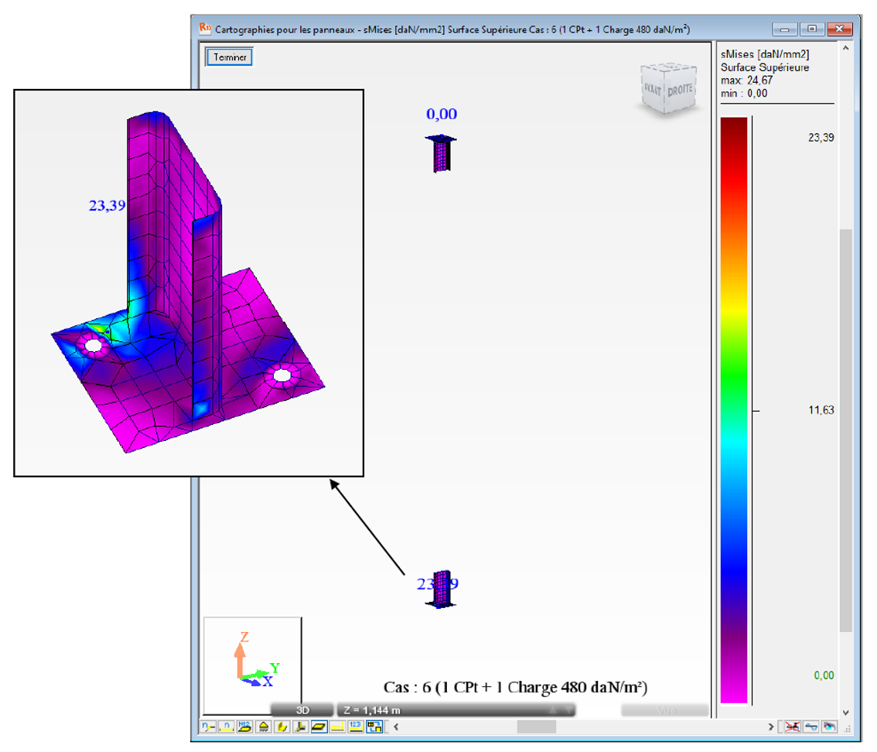Click the last bottom-right toolbar icon
Screen dimensions: 877x752
(830, 726)
